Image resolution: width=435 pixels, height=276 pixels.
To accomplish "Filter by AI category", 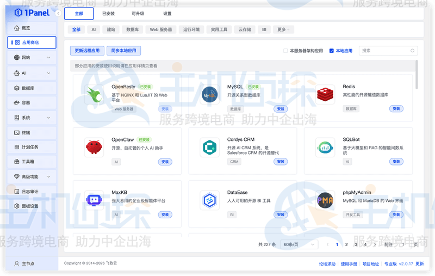I will click(94, 29).
